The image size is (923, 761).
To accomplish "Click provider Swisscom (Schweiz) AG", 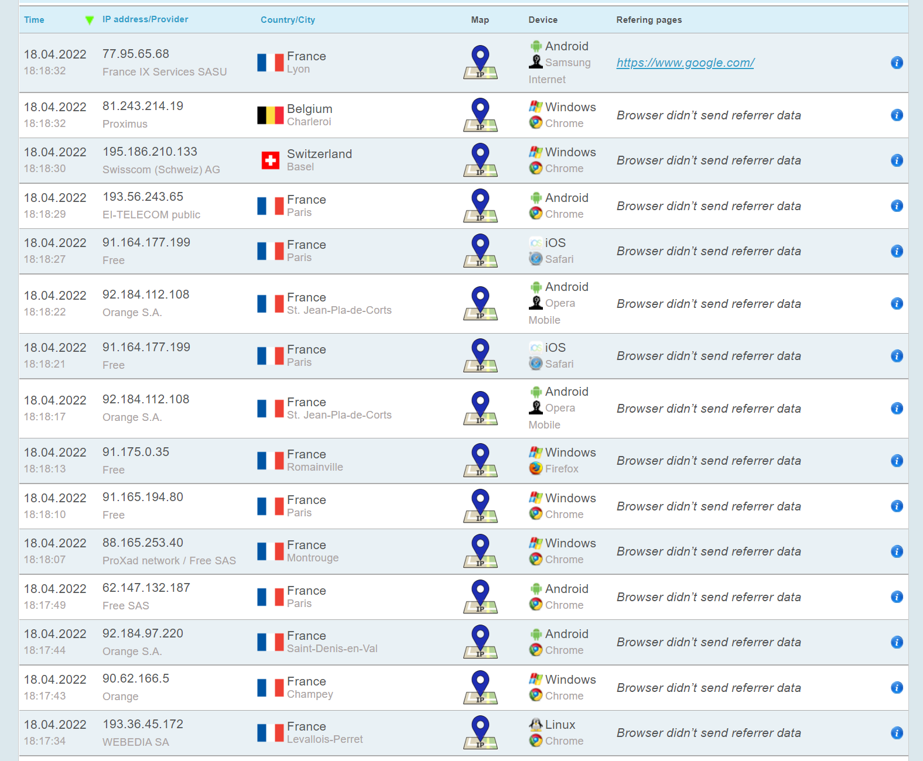I will [161, 170].
